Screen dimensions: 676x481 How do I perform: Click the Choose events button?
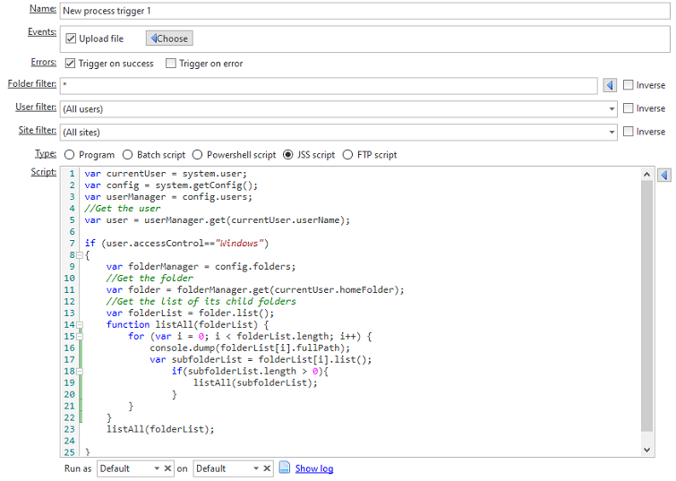pyautogui.click(x=169, y=39)
